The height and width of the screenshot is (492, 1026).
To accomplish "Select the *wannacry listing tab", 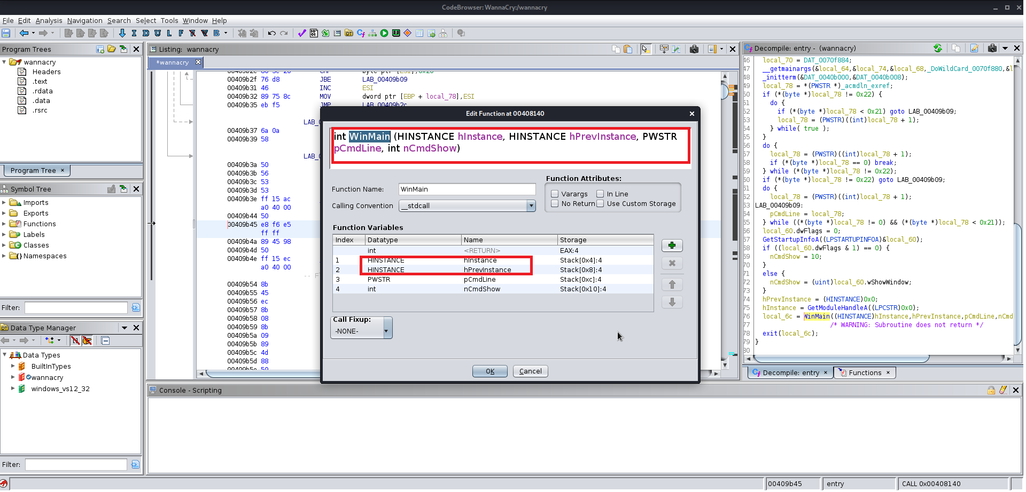I will [176, 62].
